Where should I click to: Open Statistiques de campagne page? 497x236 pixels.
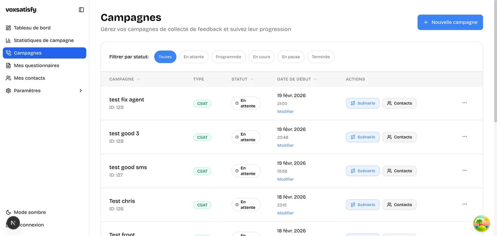(x=44, y=40)
